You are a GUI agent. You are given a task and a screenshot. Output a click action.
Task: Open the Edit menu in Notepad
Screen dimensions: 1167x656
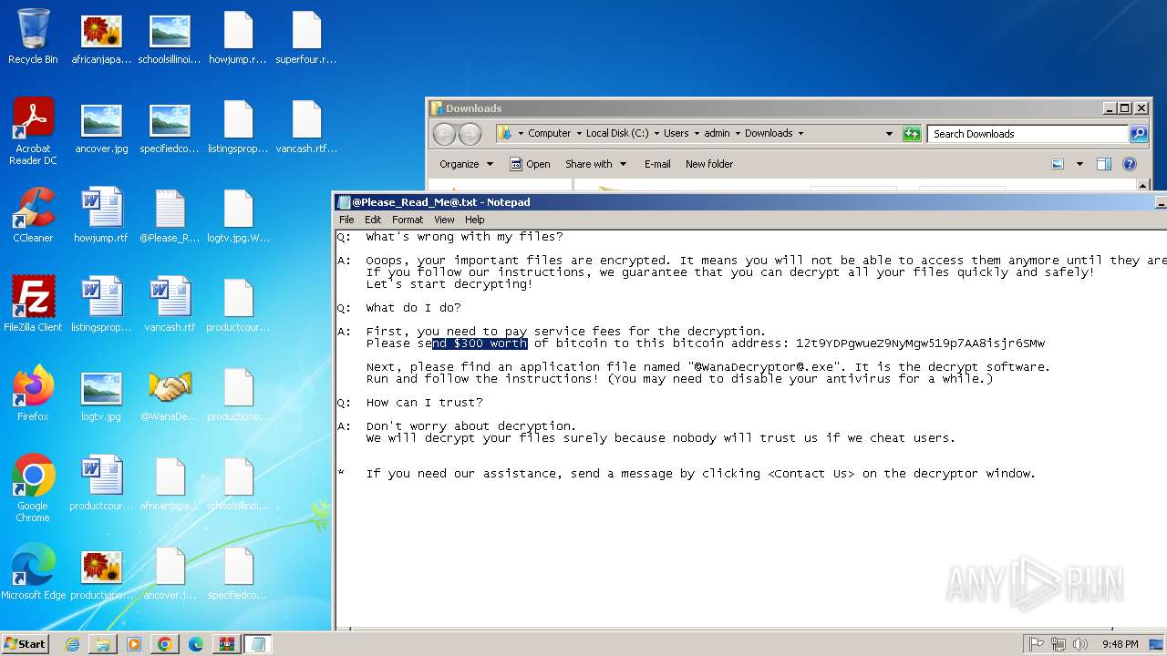(373, 220)
